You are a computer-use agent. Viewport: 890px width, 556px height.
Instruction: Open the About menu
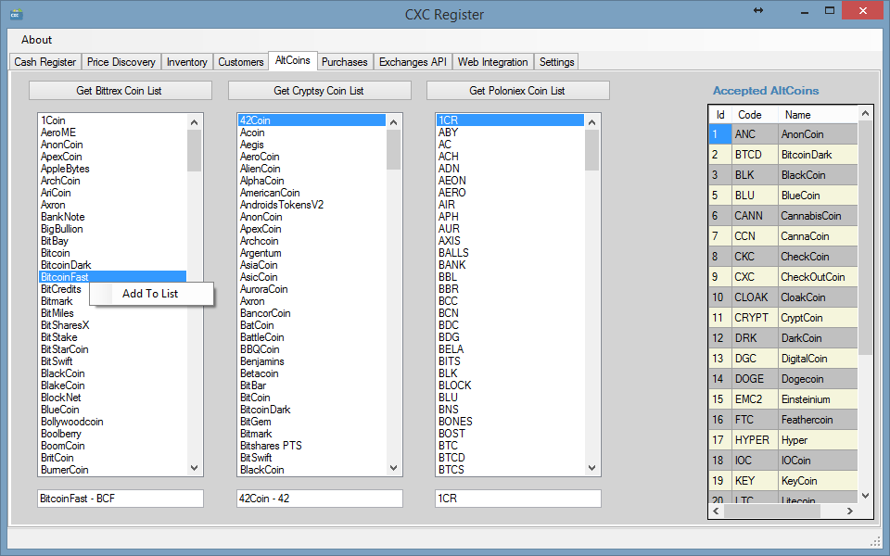36,40
